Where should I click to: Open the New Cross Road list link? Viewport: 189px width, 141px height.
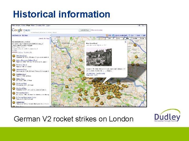pos(21,56)
